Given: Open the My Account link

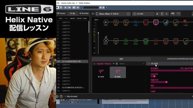Looking at the screenshot, I should [x=72, y=97].
